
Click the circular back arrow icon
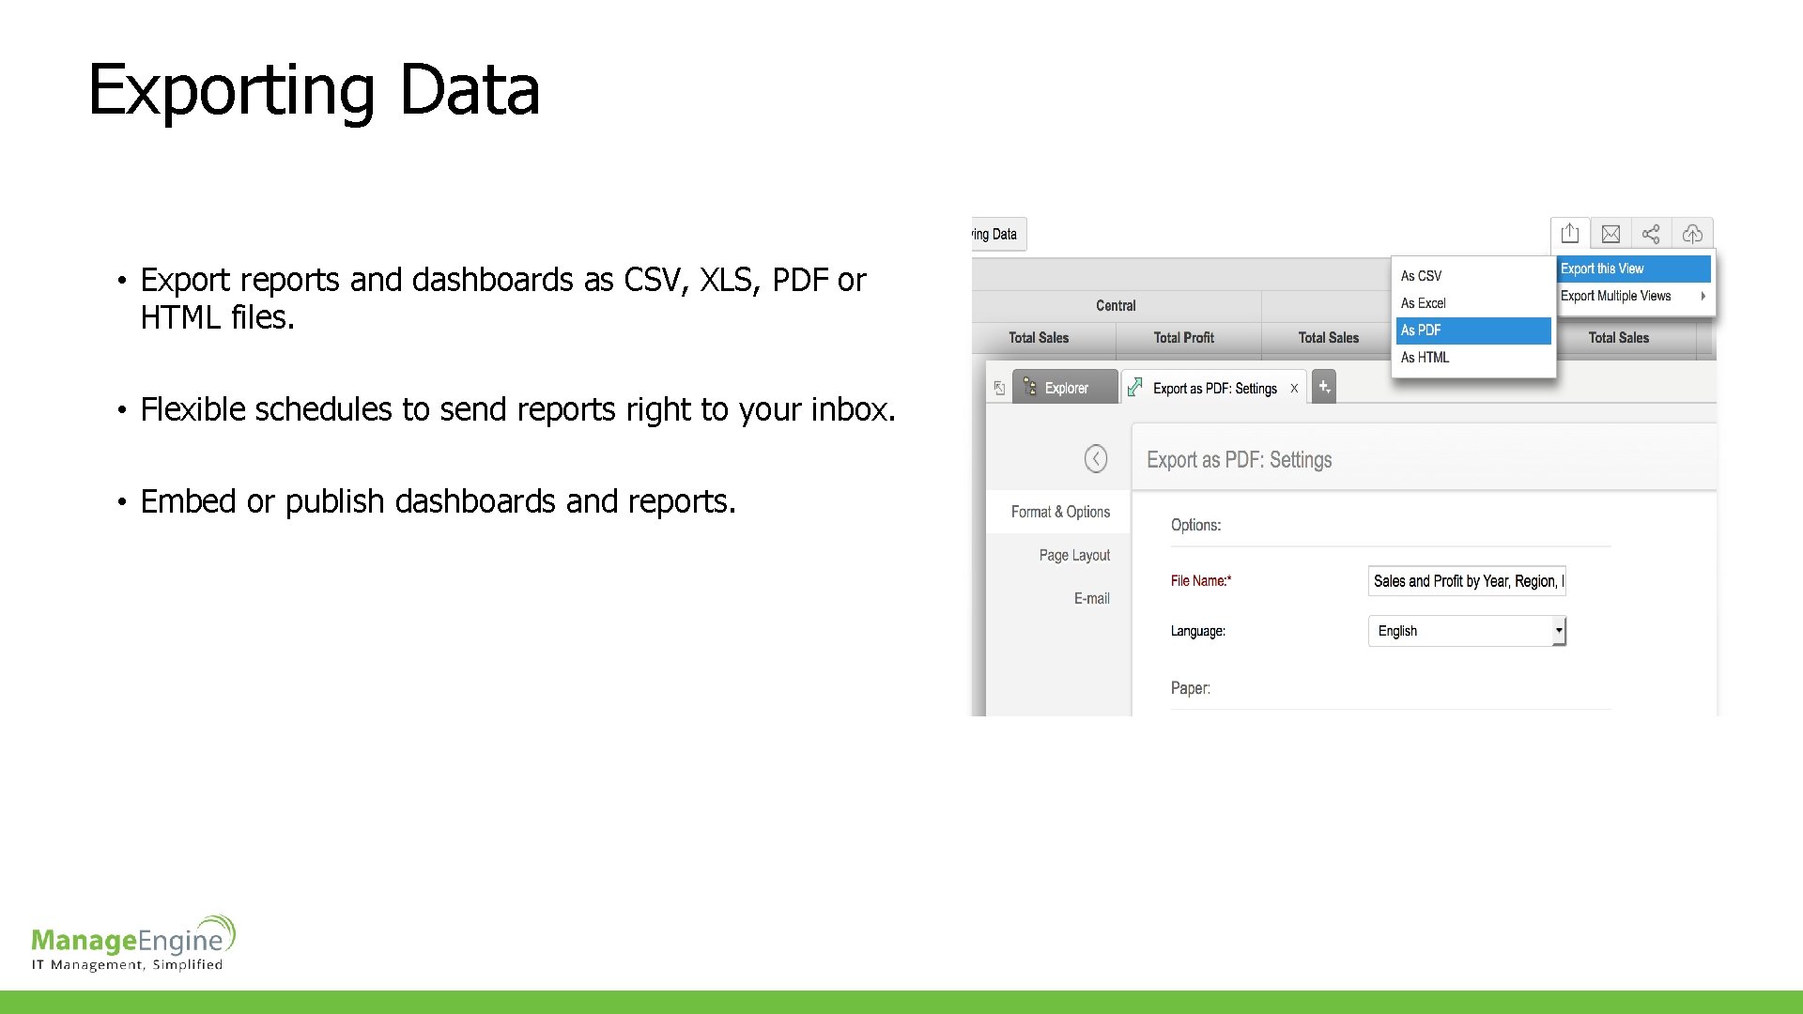point(1095,458)
